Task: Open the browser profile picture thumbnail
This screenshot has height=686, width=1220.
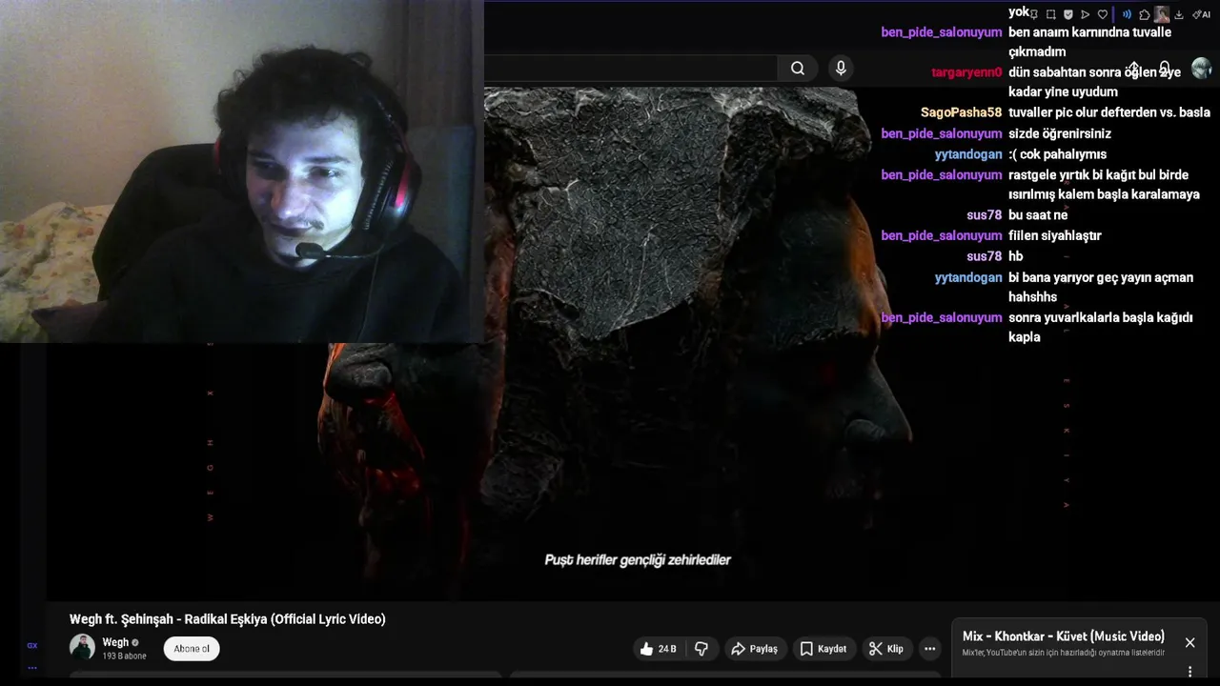Action: [x=1162, y=14]
